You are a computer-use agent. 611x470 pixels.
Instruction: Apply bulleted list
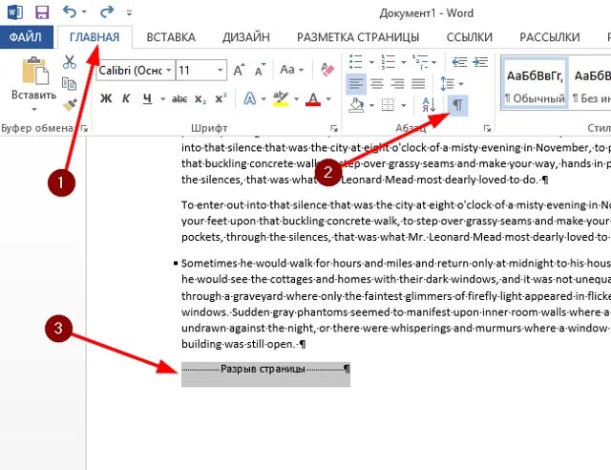tap(356, 62)
